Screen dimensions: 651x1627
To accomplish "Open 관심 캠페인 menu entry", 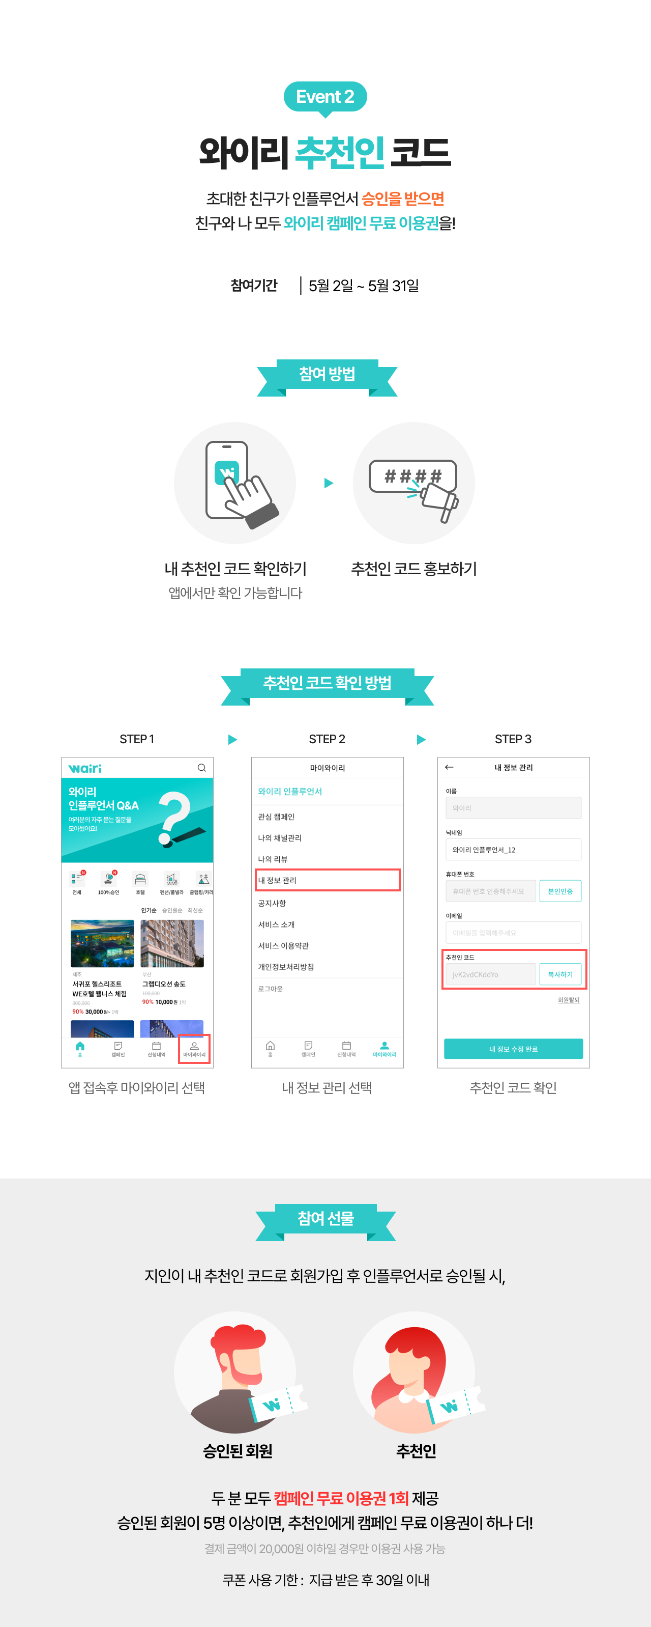I will click(328, 817).
